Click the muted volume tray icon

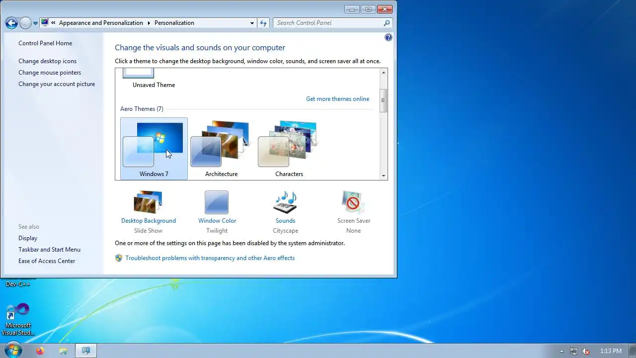(586, 351)
